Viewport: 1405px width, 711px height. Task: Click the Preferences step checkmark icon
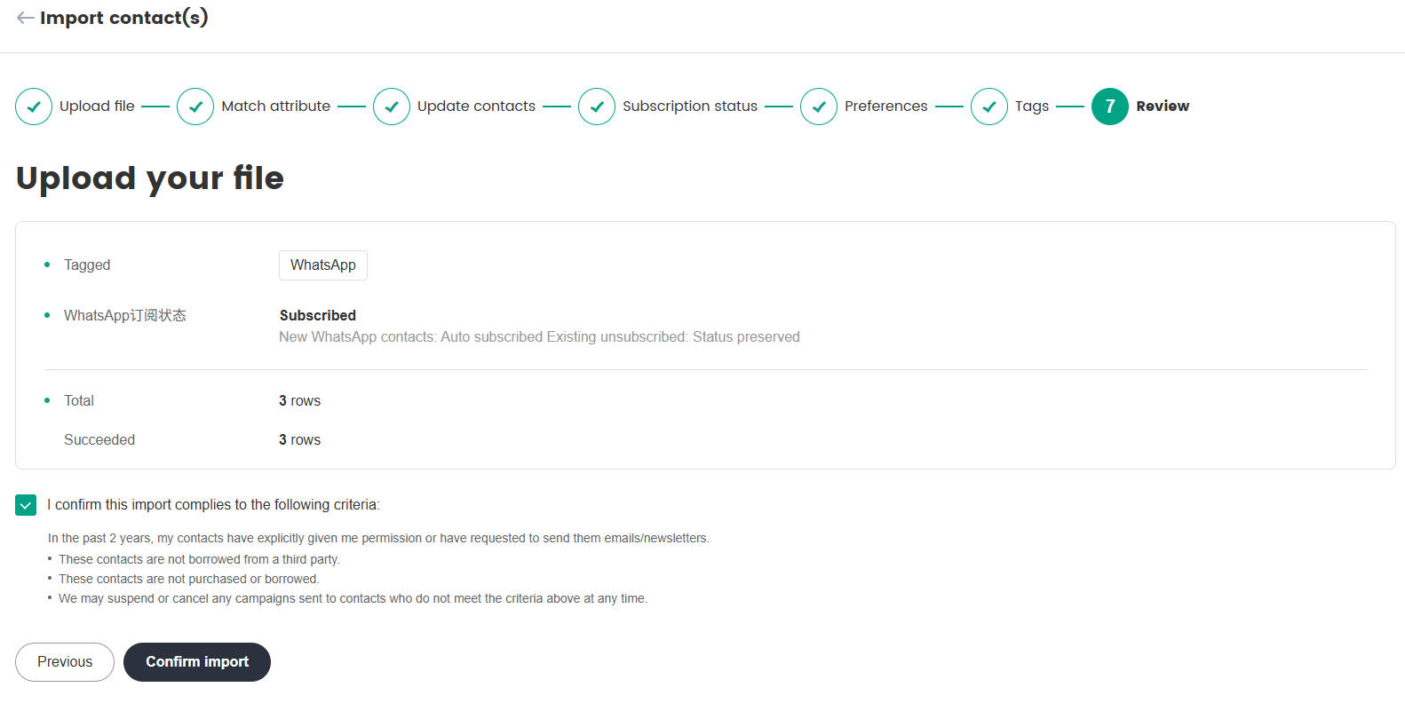(x=819, y=107)
